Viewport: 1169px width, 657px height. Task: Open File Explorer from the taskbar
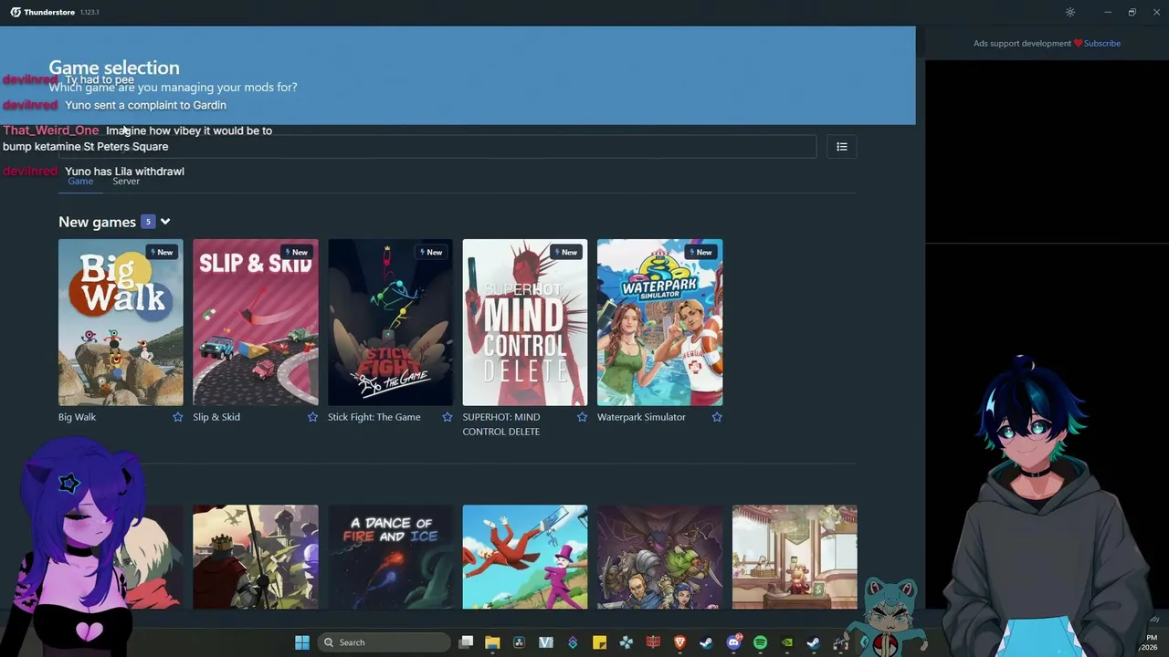[492, 642]
